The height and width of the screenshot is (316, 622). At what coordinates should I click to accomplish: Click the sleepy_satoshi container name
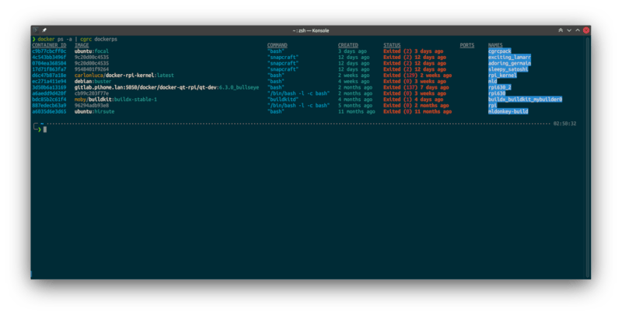[508, 69]
